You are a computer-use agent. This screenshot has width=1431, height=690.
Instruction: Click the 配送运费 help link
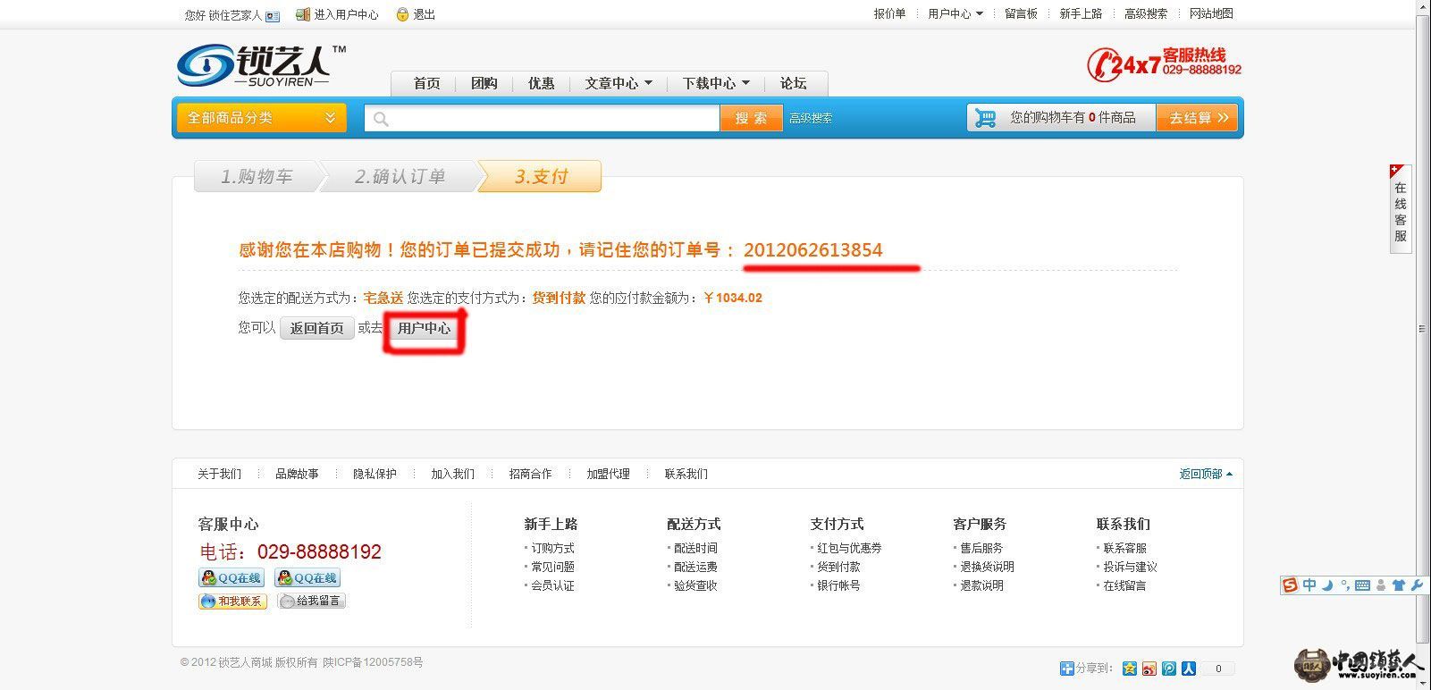tap(695, 567)
